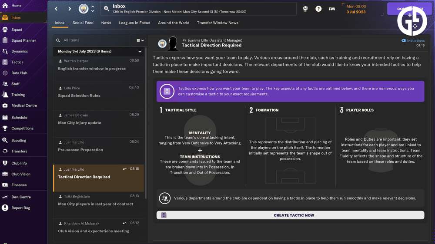This screenshot has width=435, height=244.
Task: Go back with the left arrow
Action: (56, 9)
